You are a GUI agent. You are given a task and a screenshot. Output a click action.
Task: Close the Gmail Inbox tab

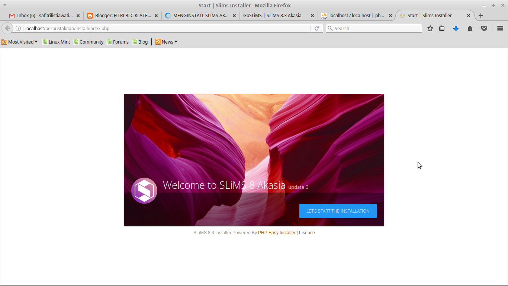click(x=78, y=16)
